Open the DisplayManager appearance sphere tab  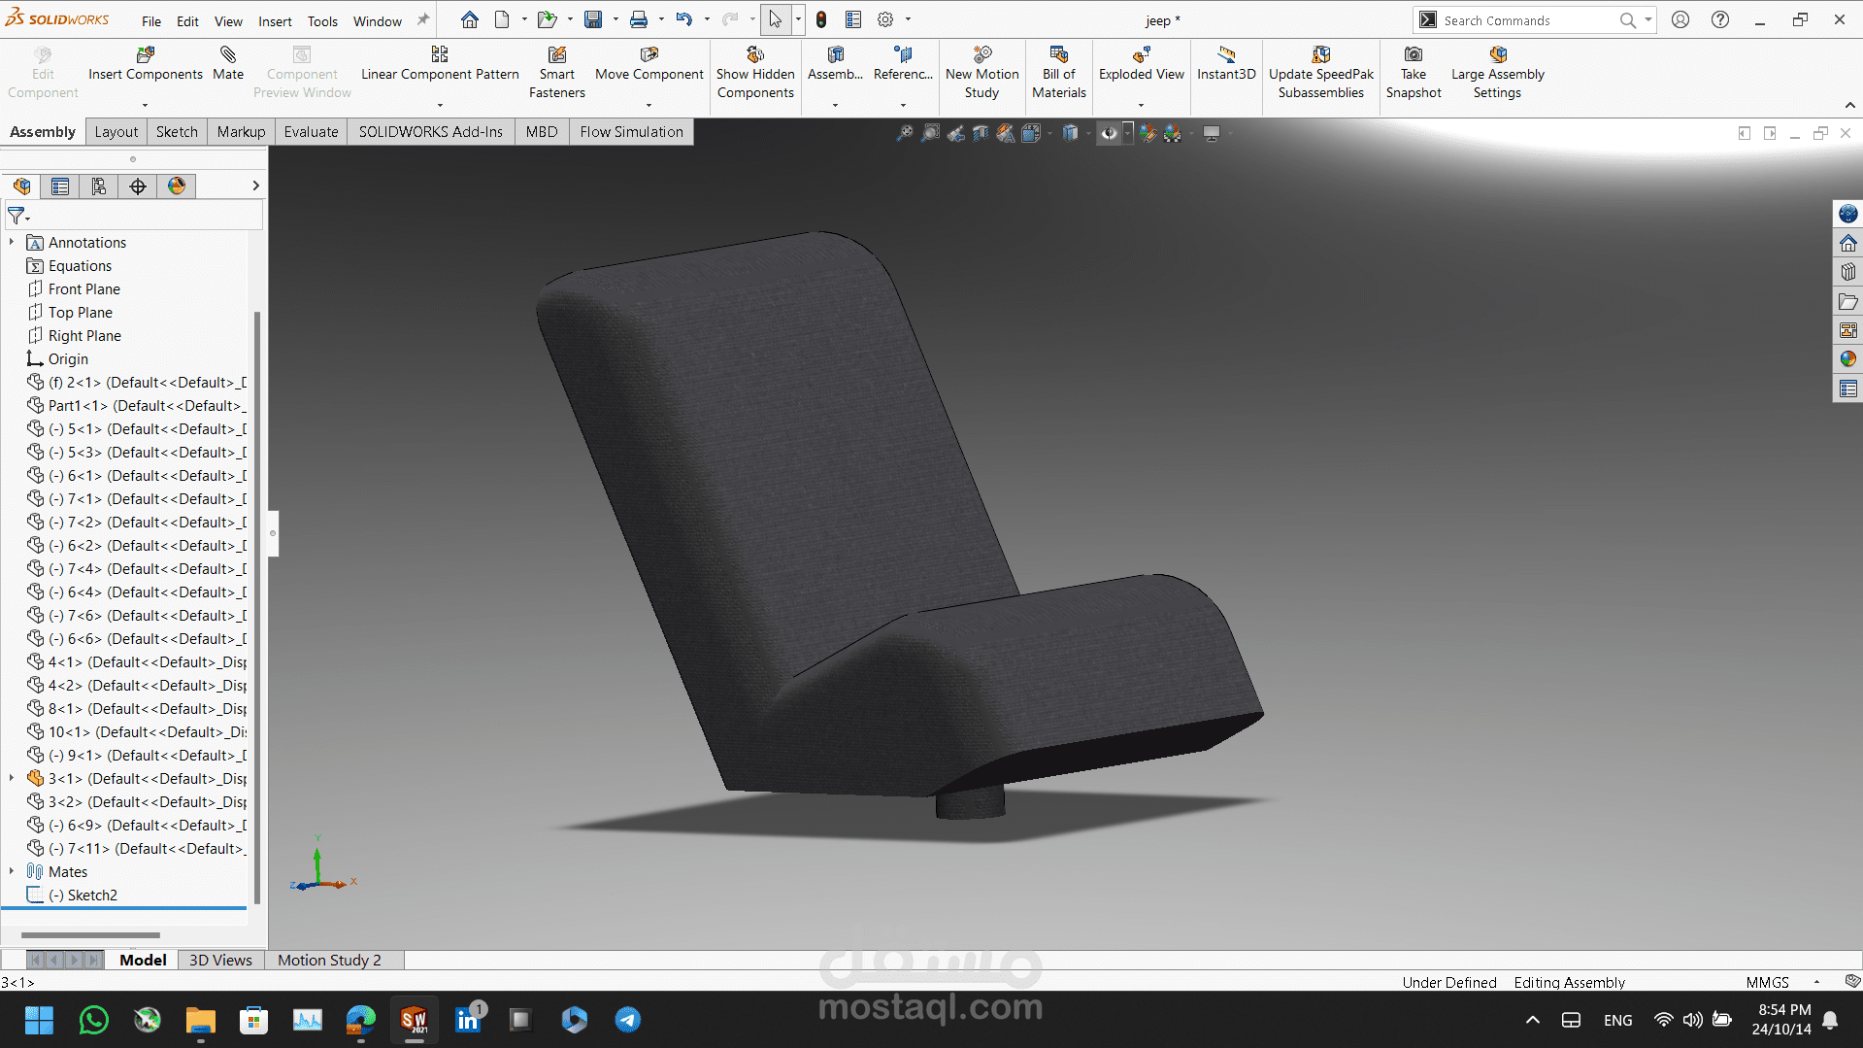(x=177, y=186)
